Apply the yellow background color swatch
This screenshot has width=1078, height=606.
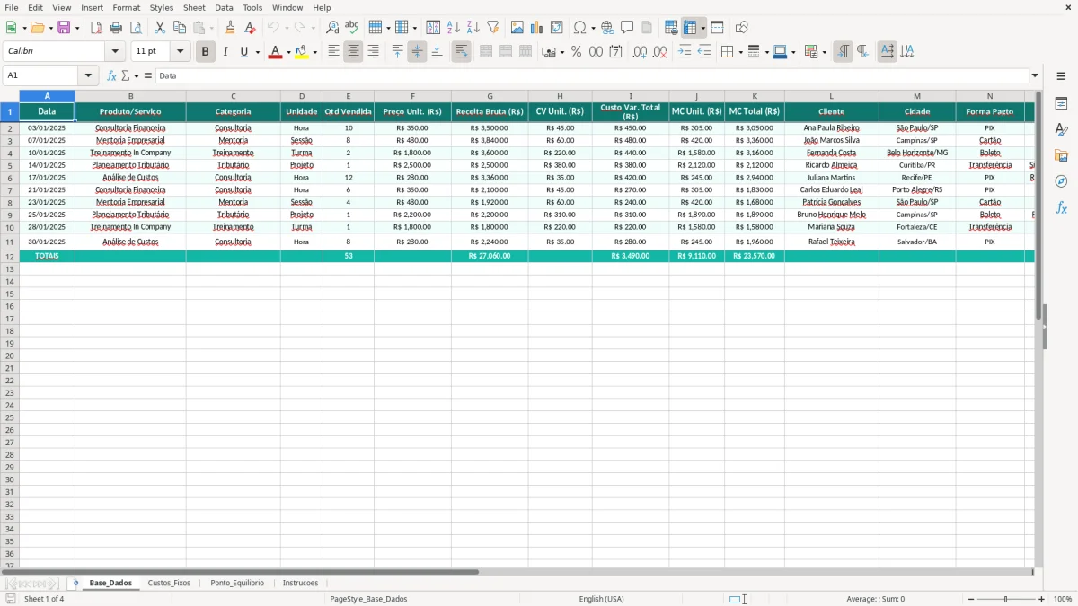pos(302,52)
